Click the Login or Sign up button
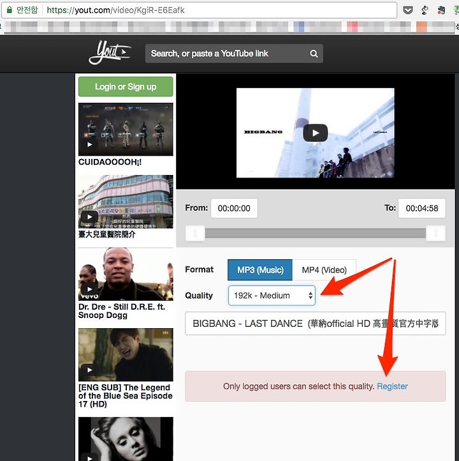 click(126, 87)
